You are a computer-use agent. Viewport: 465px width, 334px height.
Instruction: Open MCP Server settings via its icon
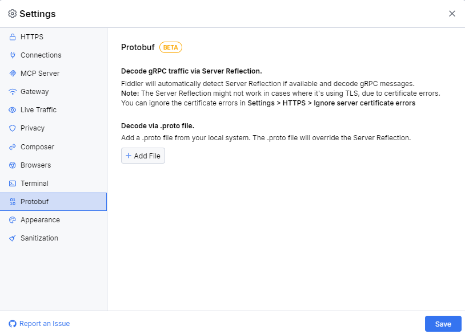[13, 73]
